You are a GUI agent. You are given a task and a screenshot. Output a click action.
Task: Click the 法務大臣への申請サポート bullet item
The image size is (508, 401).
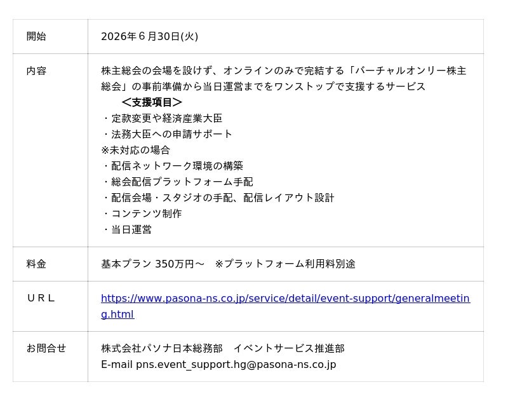pyautogui.click(x=168, y=134)
